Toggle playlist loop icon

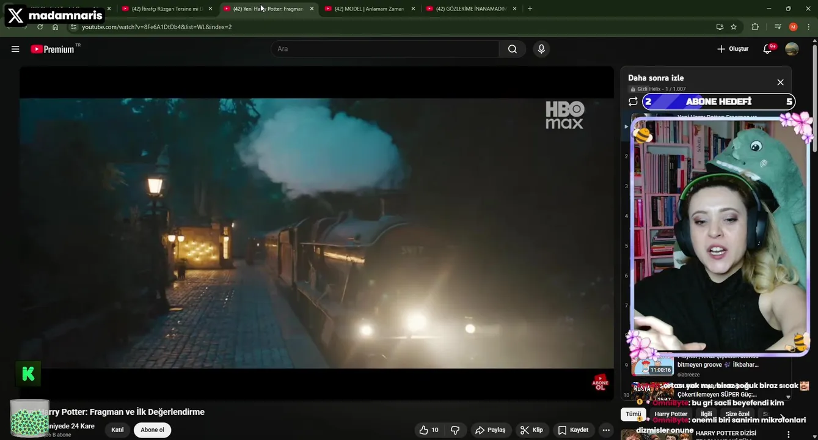point(633,101)
